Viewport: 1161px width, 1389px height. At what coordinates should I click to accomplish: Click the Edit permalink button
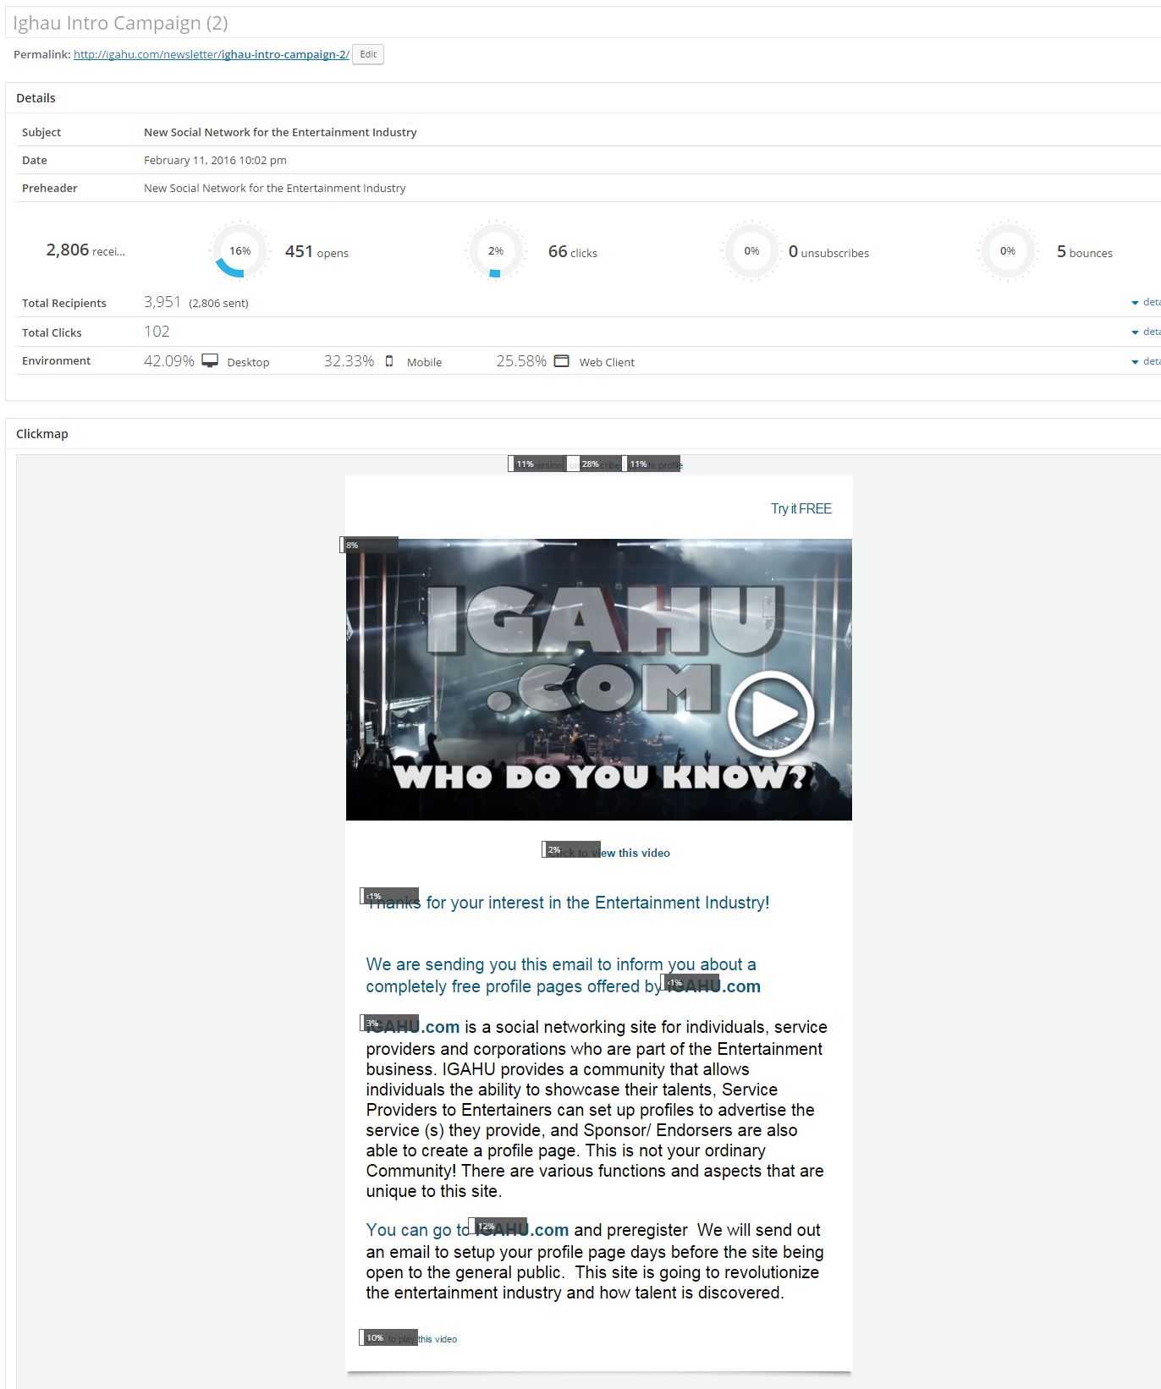click(368, 55)
